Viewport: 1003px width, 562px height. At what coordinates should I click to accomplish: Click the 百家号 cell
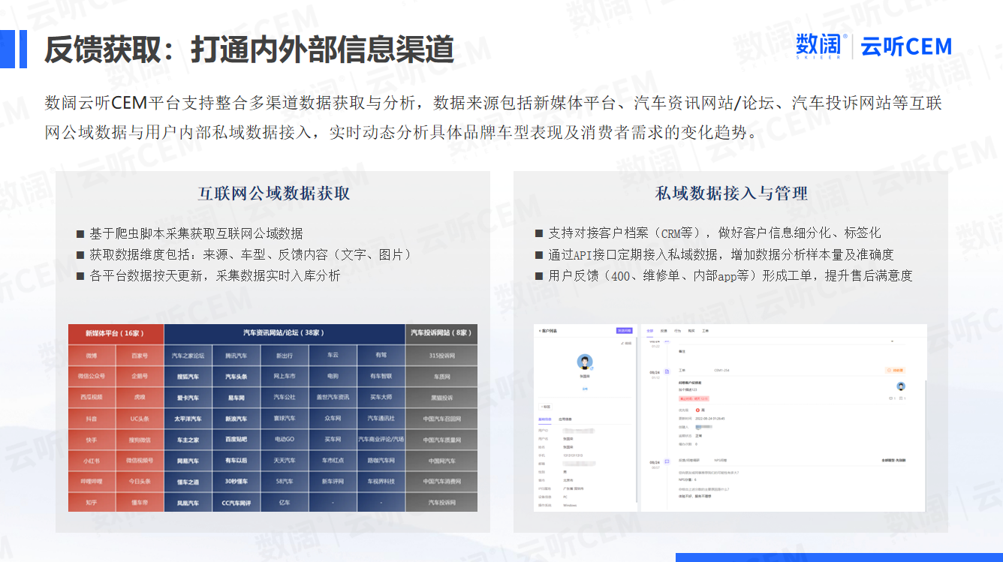pyautogui.click(x=140, y=355)
